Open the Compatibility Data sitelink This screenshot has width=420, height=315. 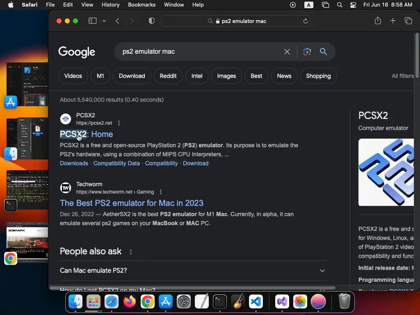pyautogui.click(x=116, y=163)
